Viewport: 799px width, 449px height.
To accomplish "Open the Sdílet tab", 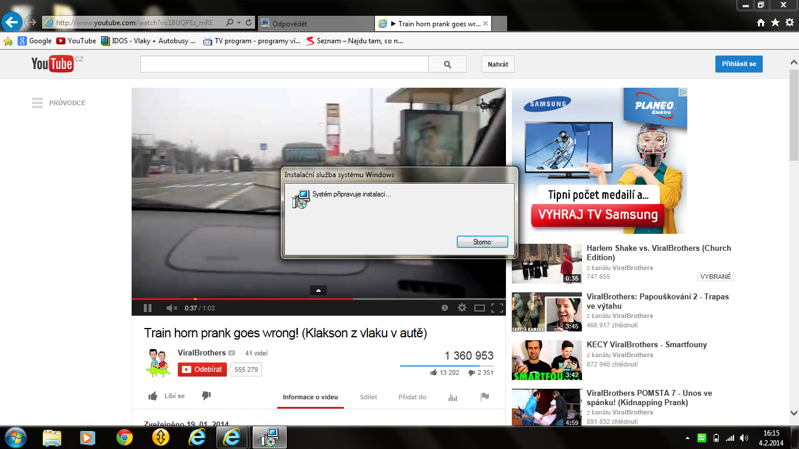I will 368,397.
